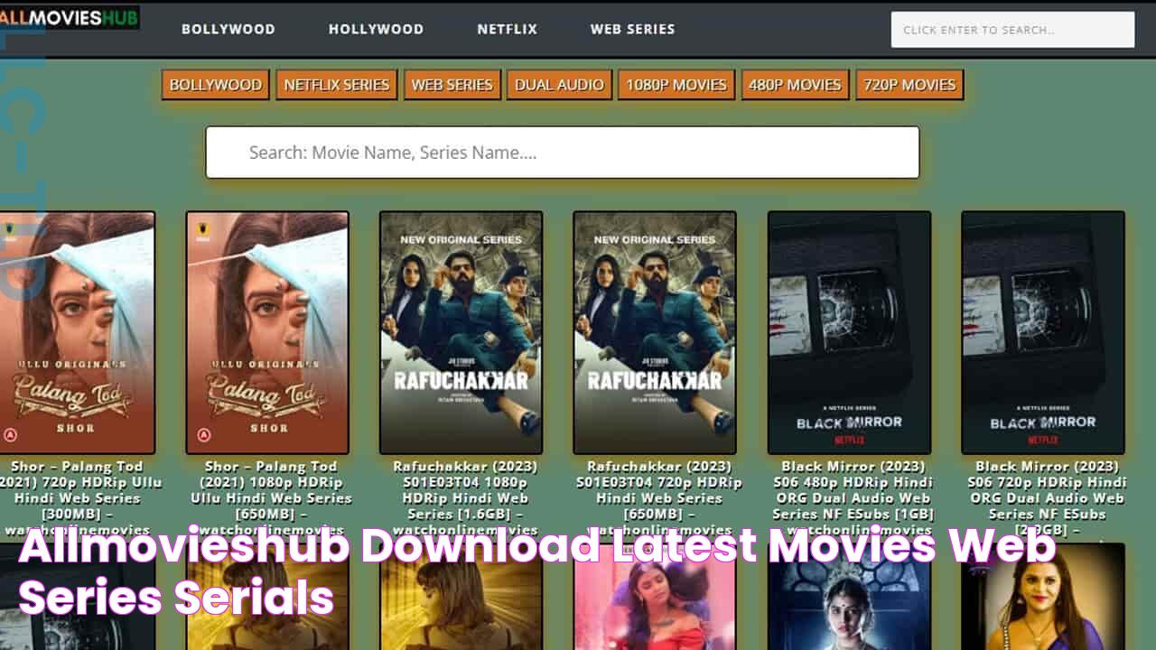Select the orange Bollywood category button
The image size is (1156, 650).
pos(216,85)
